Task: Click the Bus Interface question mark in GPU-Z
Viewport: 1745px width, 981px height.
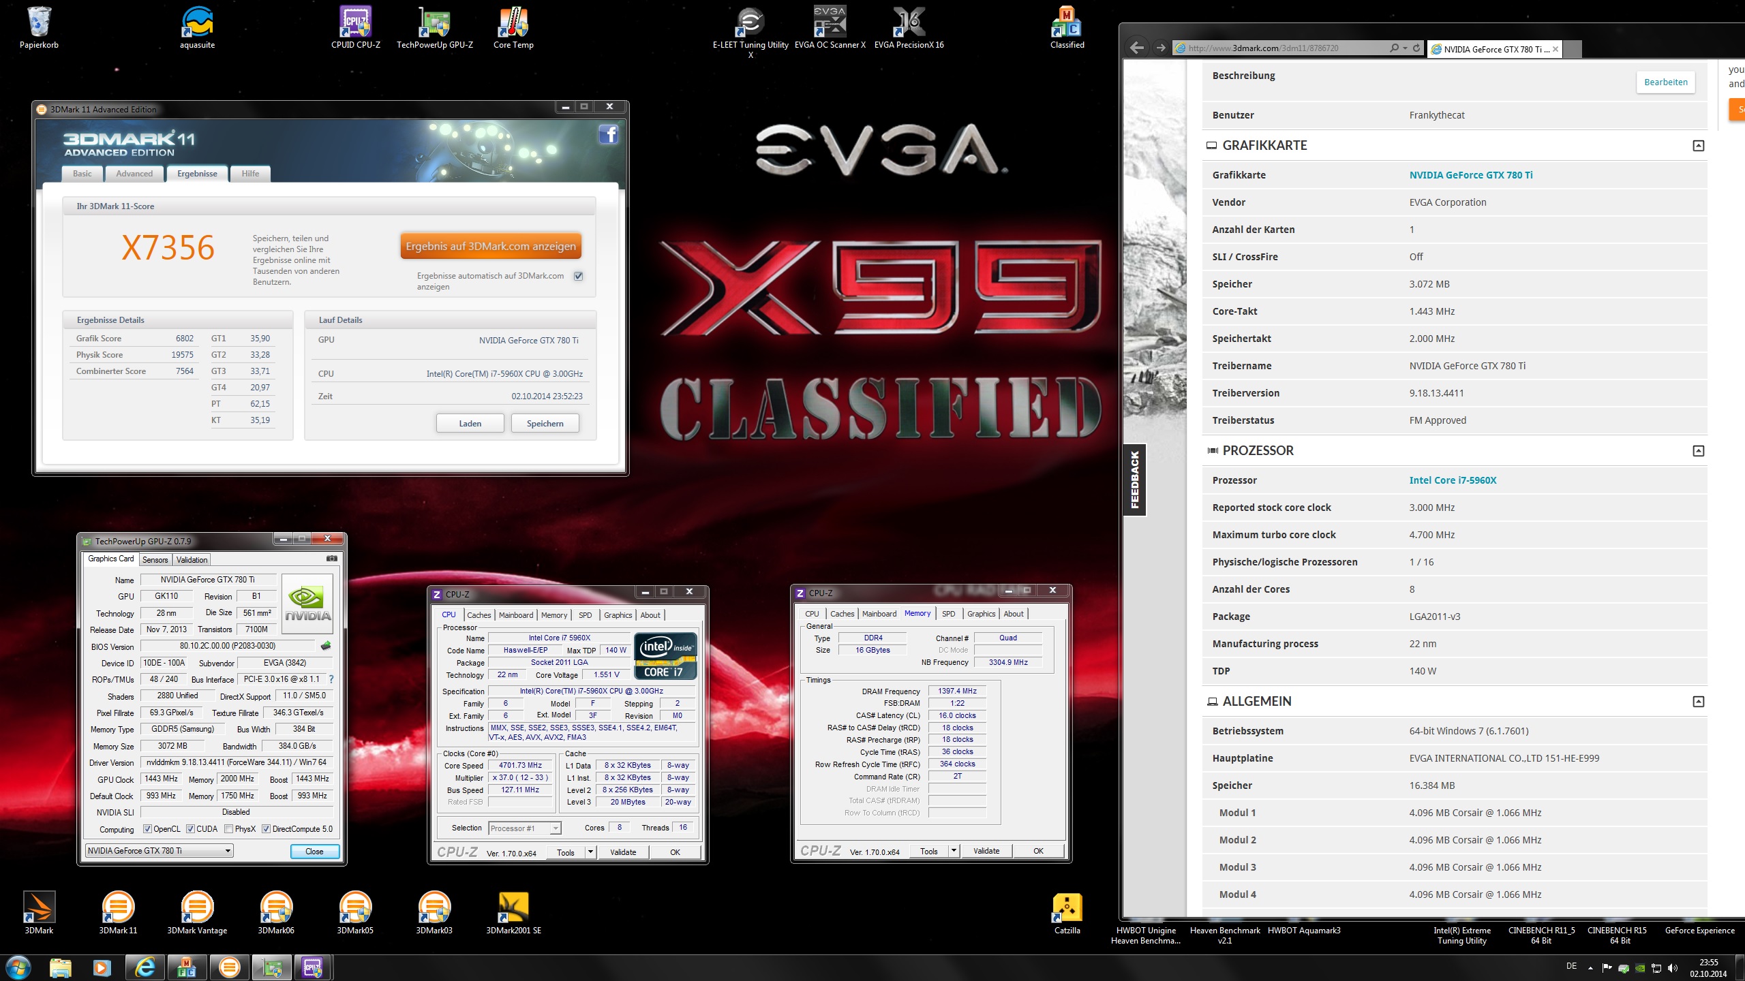Action: point(331,679)
